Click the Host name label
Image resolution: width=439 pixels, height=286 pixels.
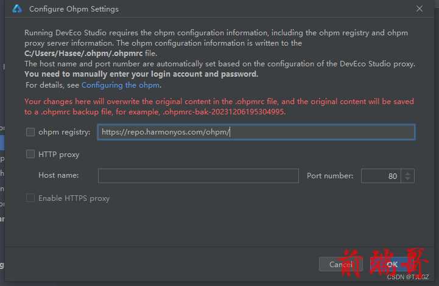(58, 175)
